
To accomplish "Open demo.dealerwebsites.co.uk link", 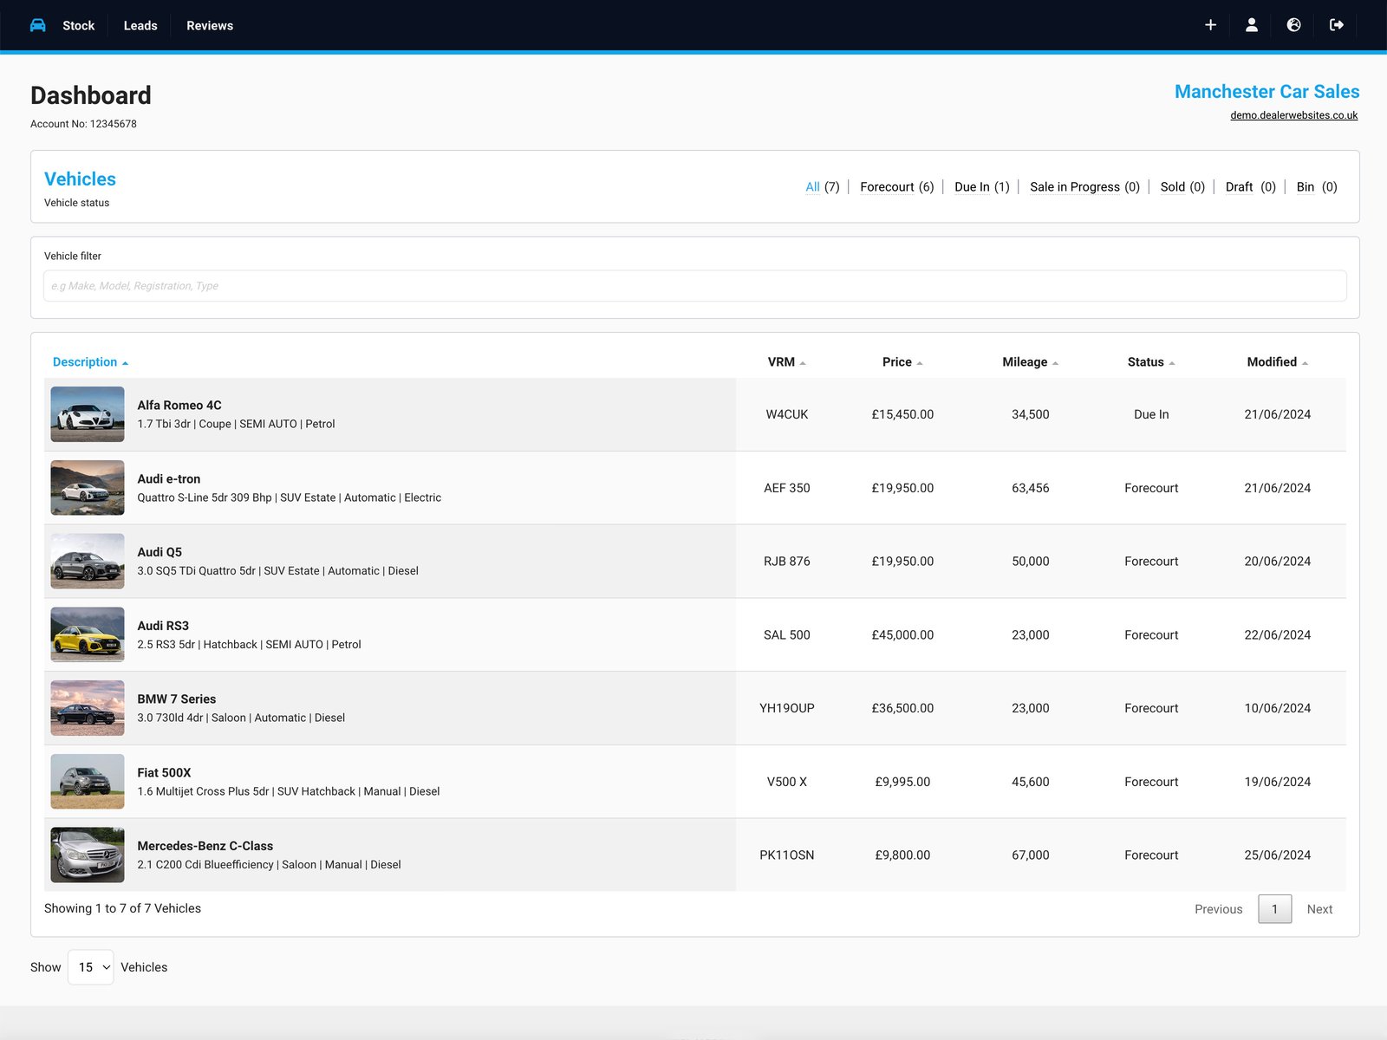I will (1293, 115).
